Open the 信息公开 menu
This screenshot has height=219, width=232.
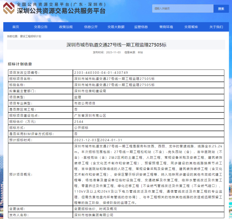tap(91, 27)
